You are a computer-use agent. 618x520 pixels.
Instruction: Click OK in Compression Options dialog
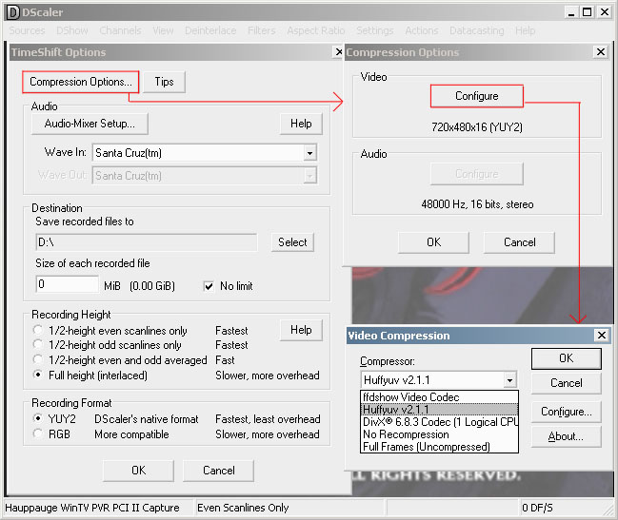(433, 242)
